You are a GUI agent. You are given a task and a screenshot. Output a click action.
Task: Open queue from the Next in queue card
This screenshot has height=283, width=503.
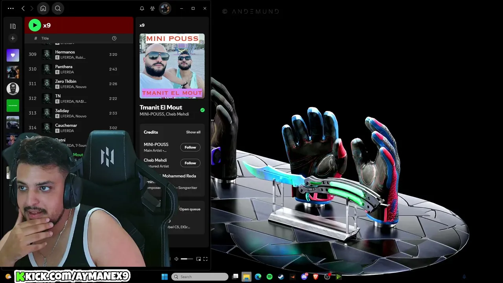(190, 209)
